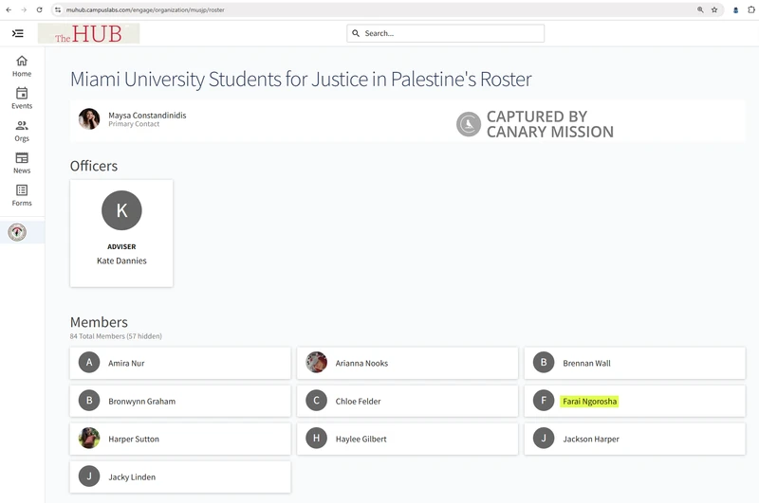The height and width of the screenshot is (503, 759).
Task: Open member Chloe Felder
Action: tap(359, 401)
